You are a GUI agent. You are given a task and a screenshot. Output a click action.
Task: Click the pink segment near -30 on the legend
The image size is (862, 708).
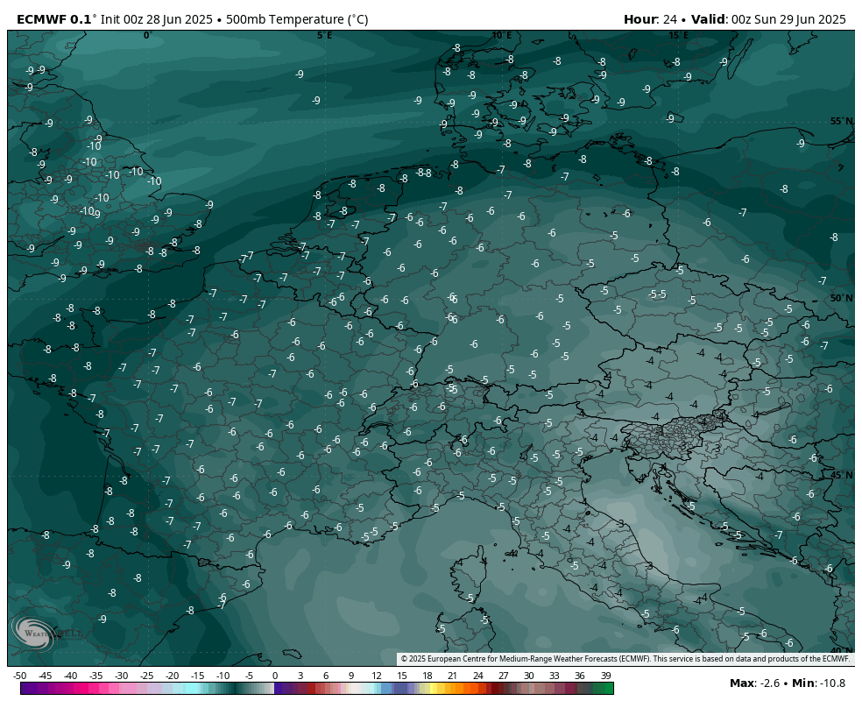click(121, 689)
